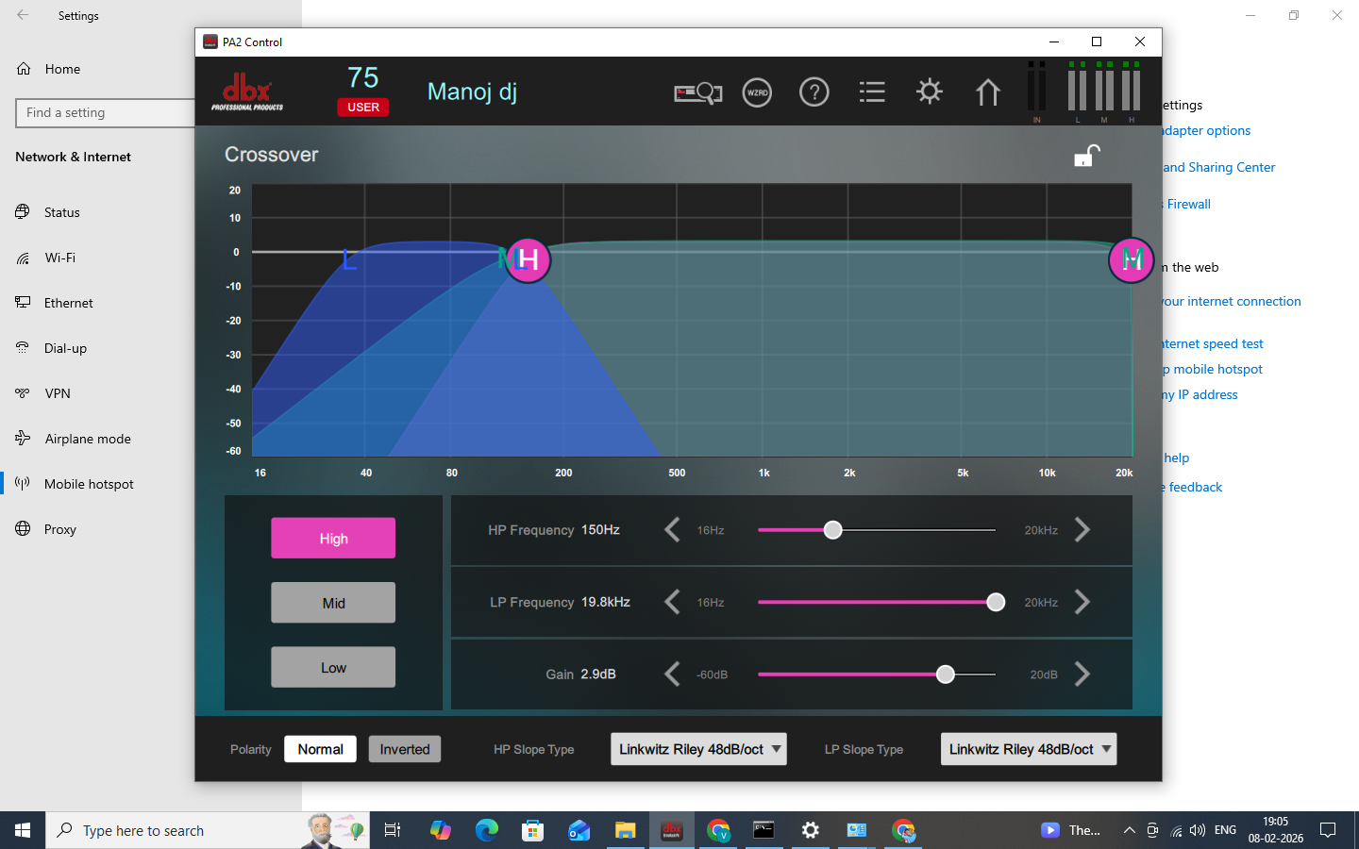1359x849 pixels.
Task: Toggle the crossover padlock icon
Action: click(1087, 156)
